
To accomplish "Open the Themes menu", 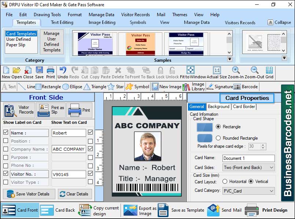I will (180, 15).
